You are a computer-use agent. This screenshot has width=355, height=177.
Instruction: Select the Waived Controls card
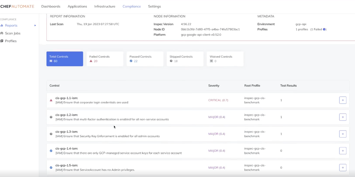click(225, 59)
